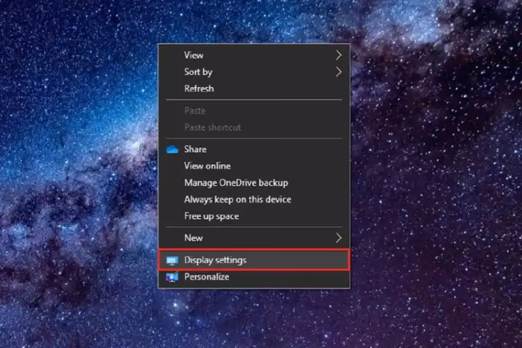Screen dimensions: 522x348
Task: Expand the Sort by submenu arrow
Action: 339,72
